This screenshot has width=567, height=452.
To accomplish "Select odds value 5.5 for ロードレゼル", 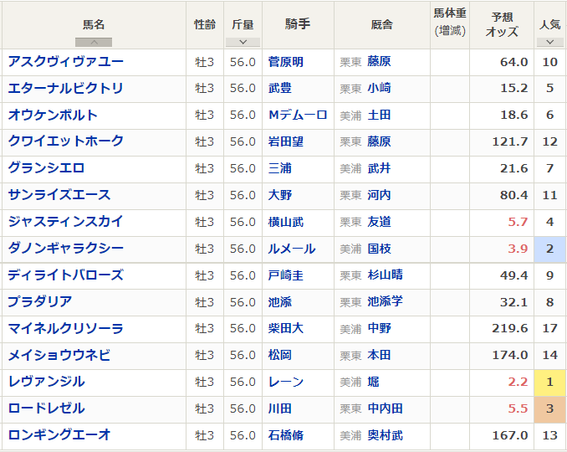I will (518, 408).
